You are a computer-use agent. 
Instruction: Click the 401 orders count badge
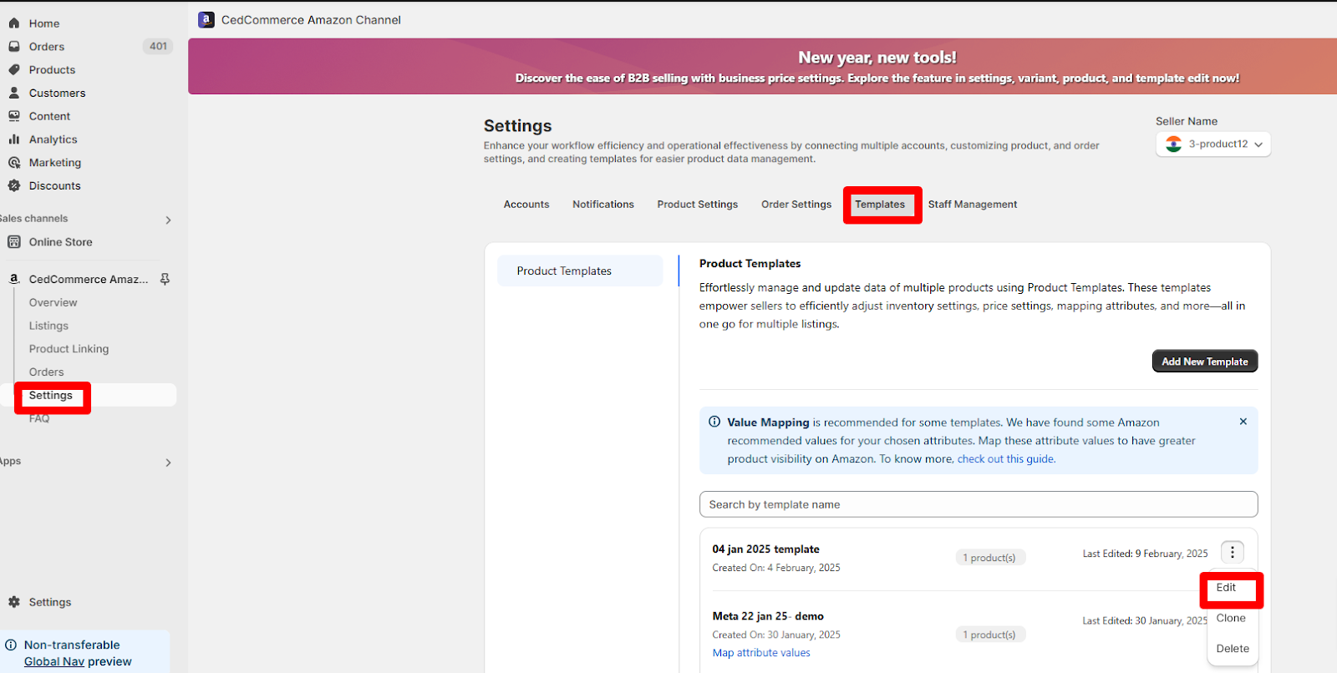pos(158,47)
